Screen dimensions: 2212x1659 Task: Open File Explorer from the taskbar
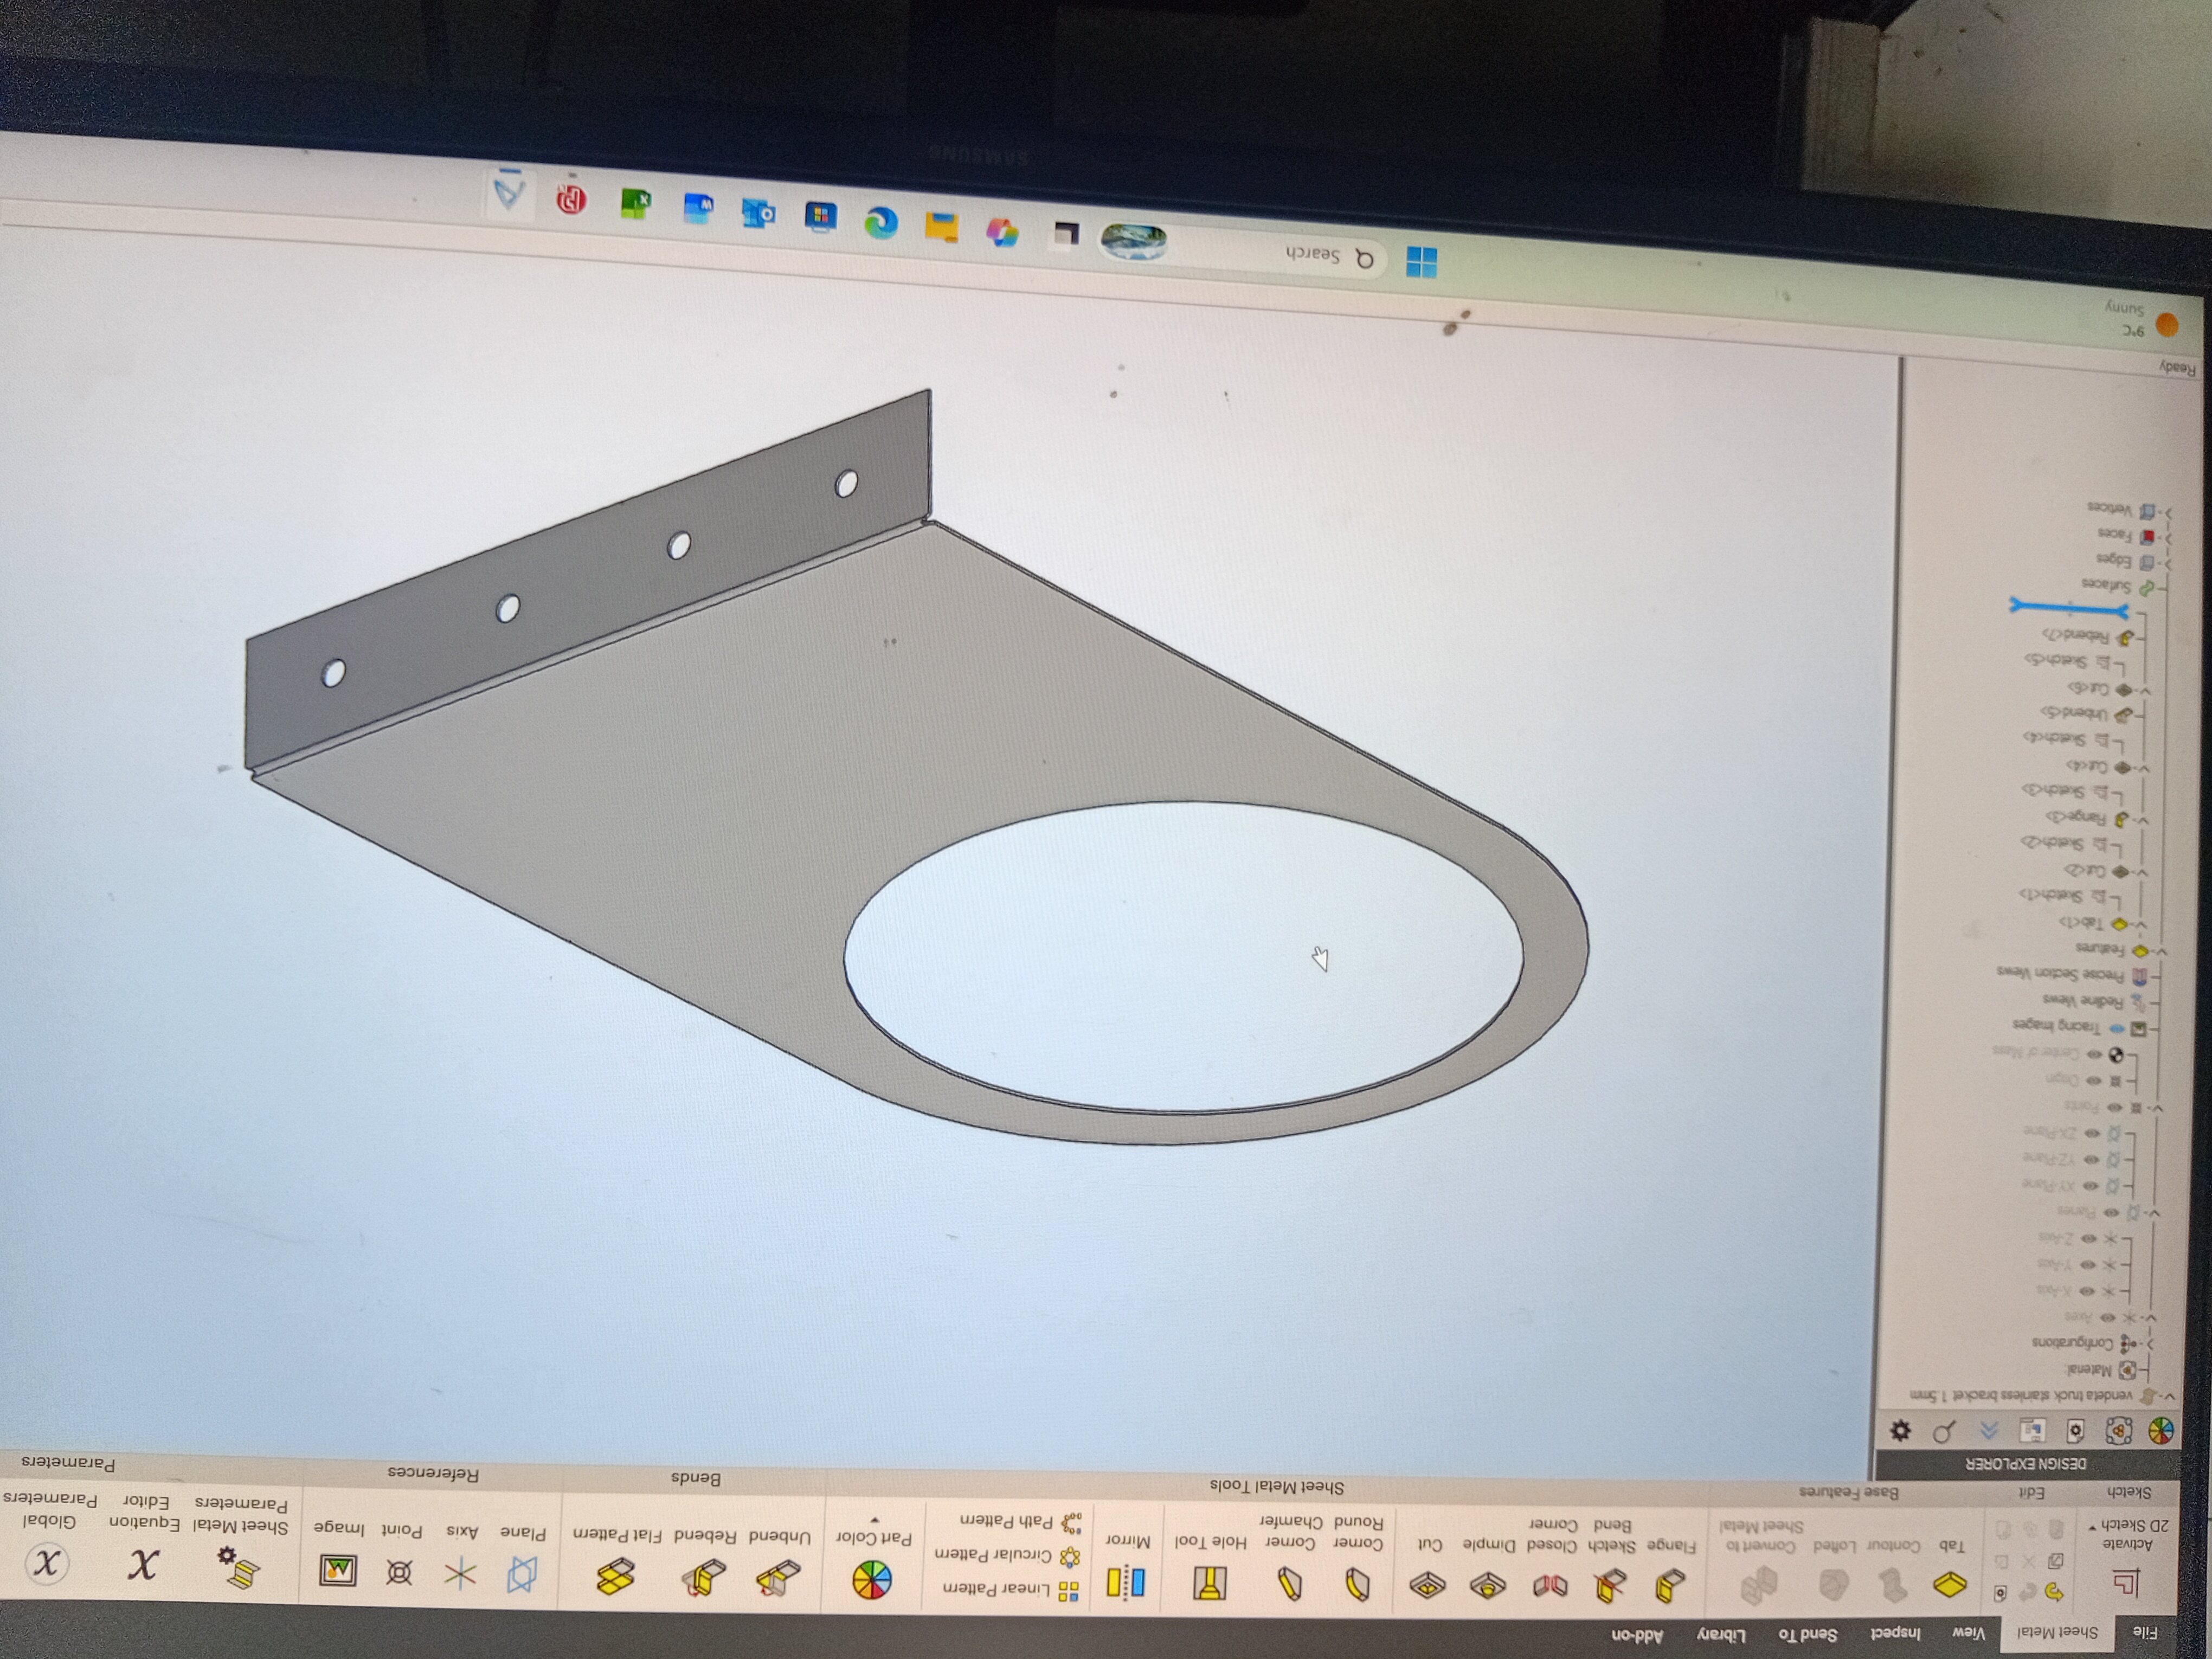click(x=941, y=227)
